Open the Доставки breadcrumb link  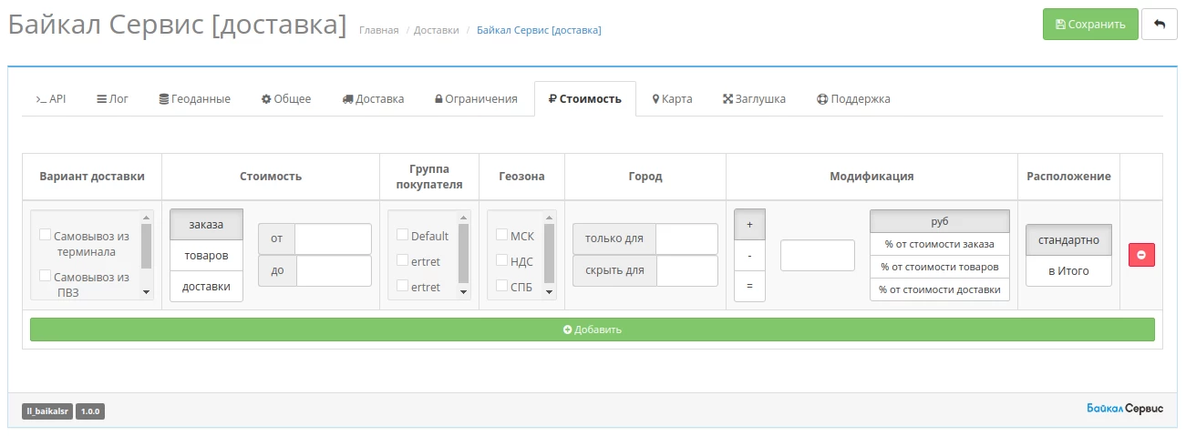click(x=437, y=30)
